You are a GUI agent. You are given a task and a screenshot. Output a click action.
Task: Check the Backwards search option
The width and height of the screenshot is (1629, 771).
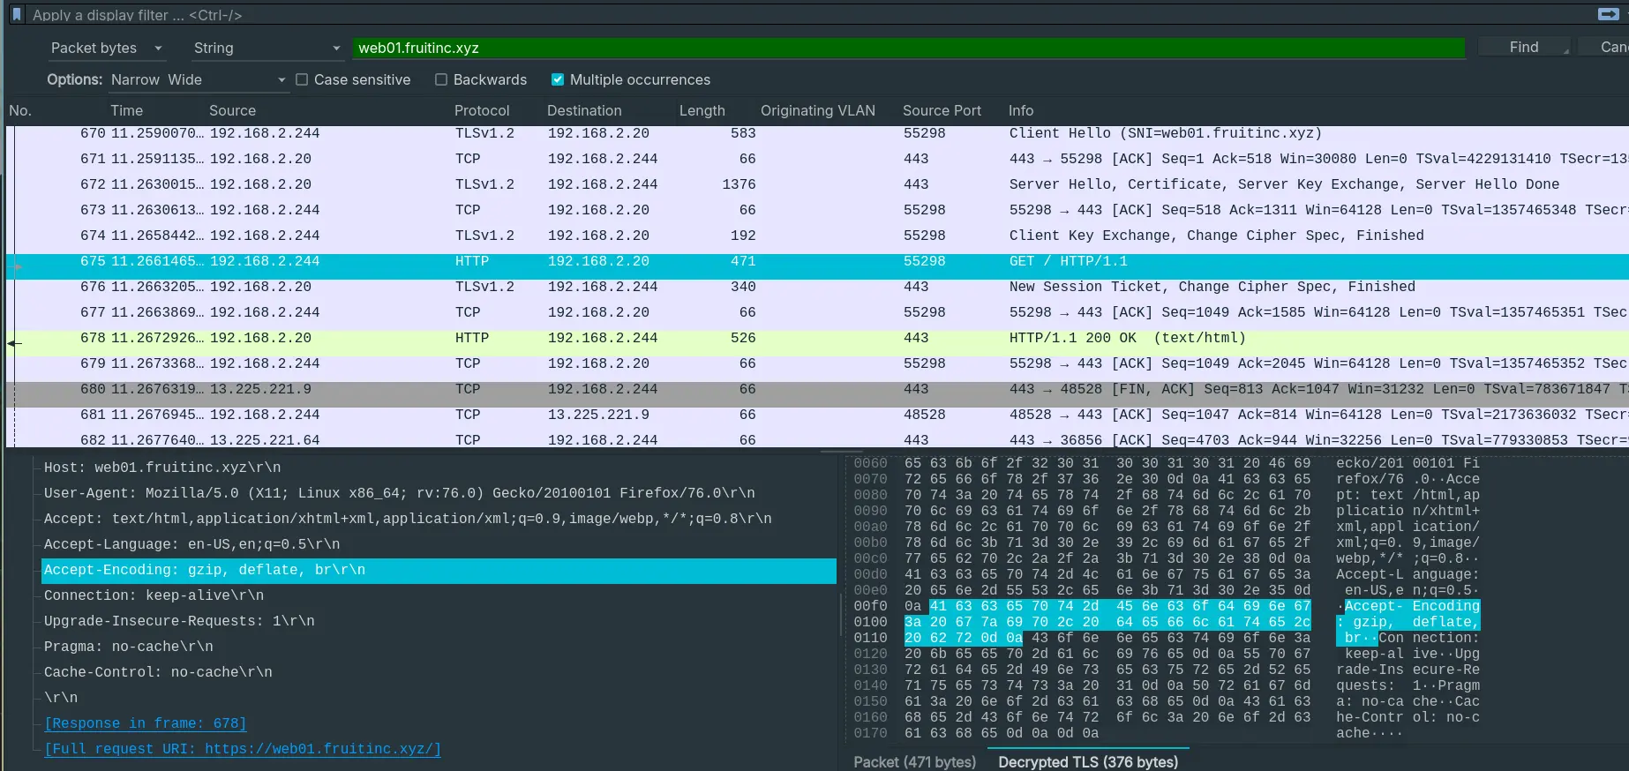click(x=441, y=79)
